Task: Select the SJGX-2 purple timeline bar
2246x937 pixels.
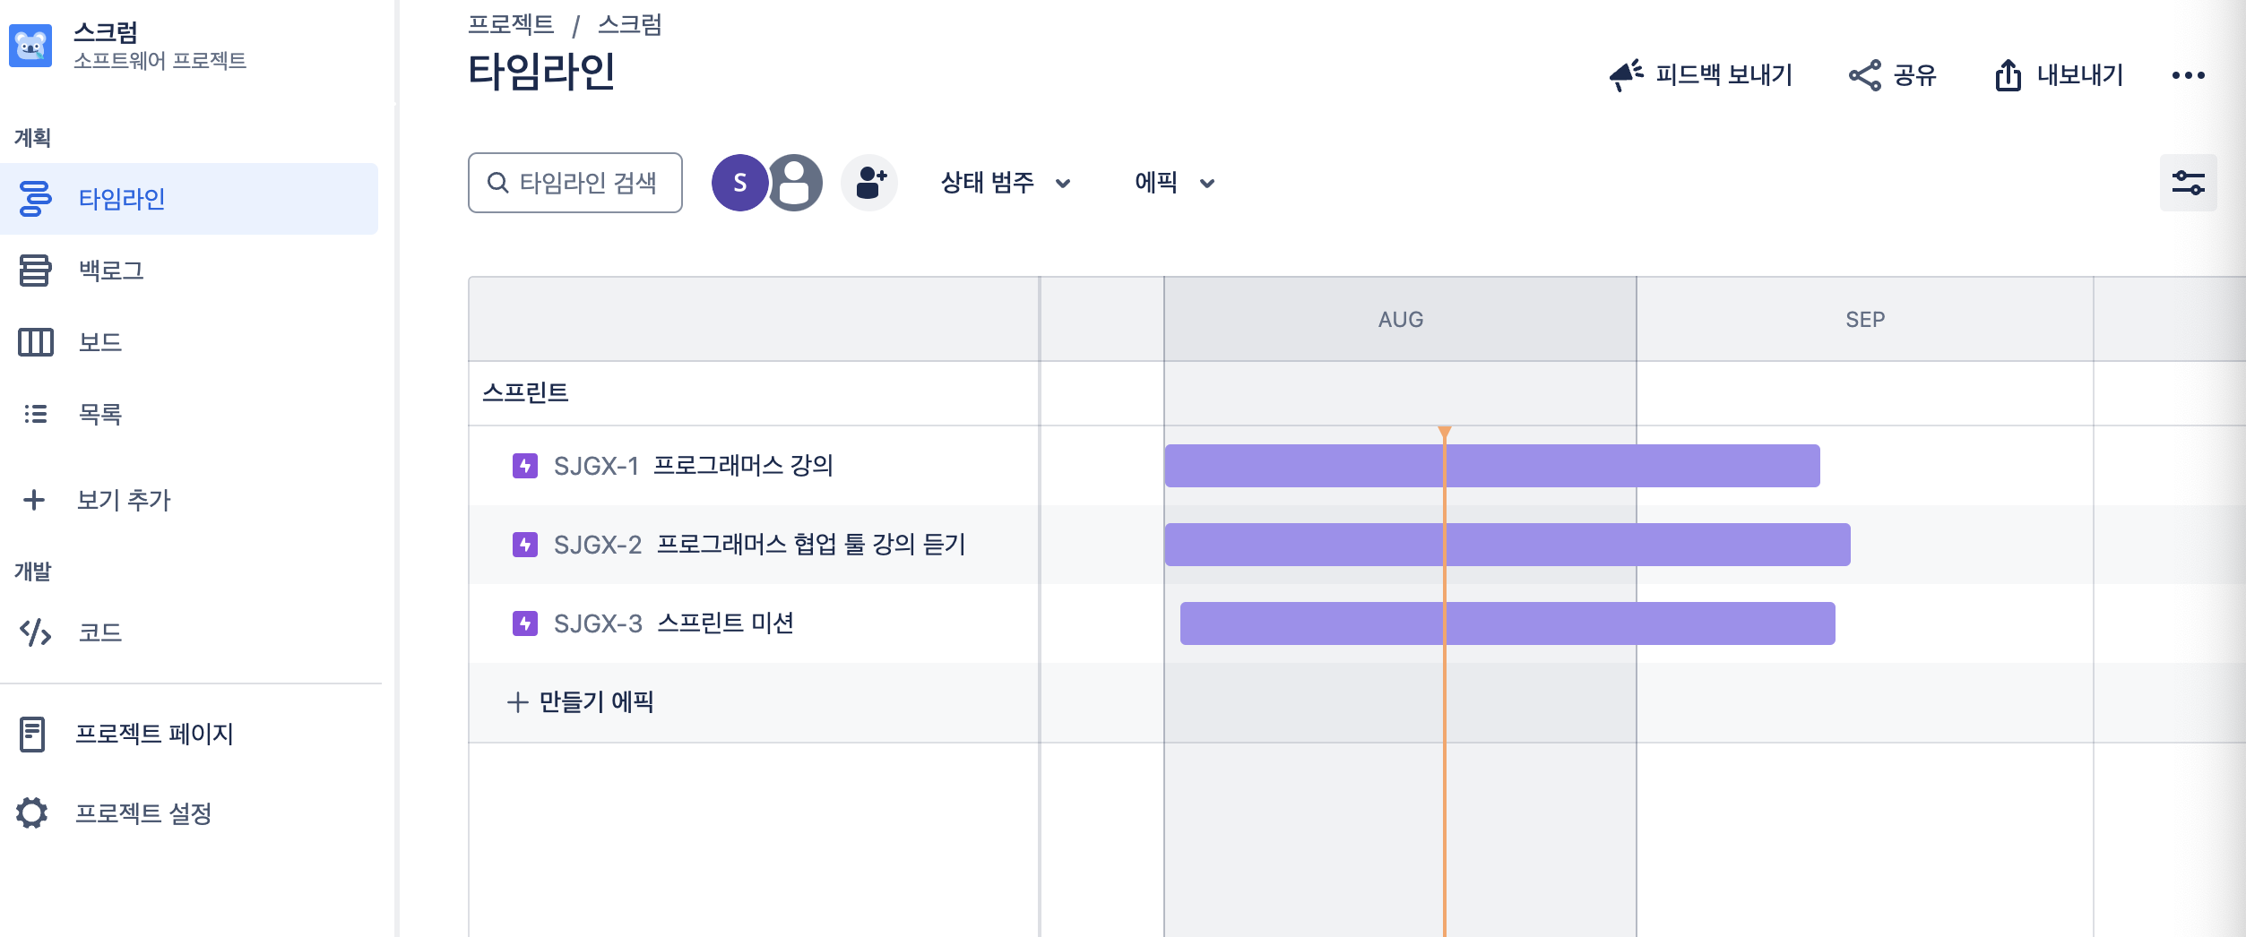Action: tap(1507, 545)
